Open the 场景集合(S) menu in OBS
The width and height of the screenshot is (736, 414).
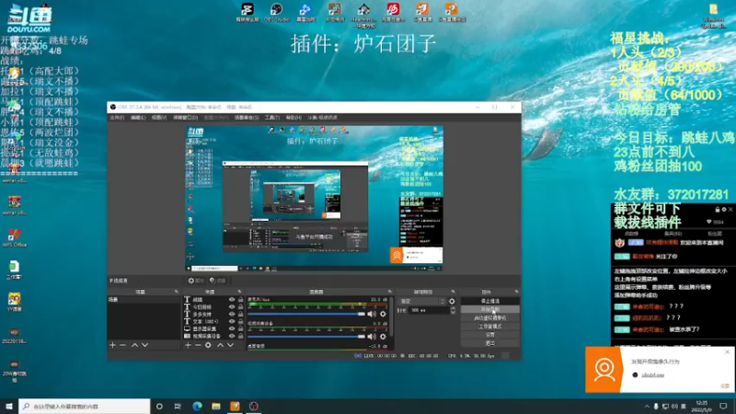pos(247,118)
